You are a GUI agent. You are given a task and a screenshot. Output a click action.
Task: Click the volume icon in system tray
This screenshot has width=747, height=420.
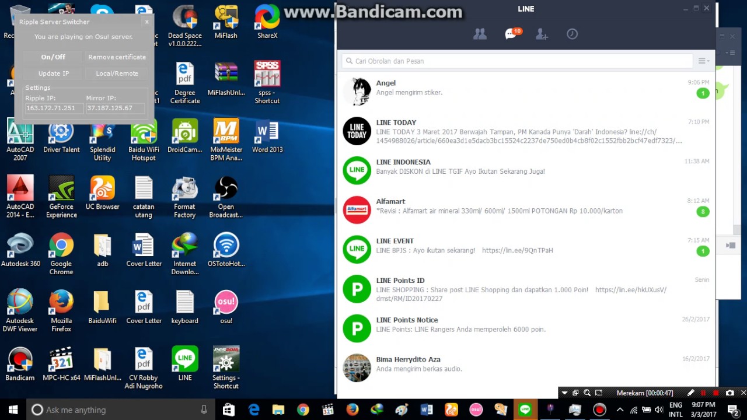point(658,410)
